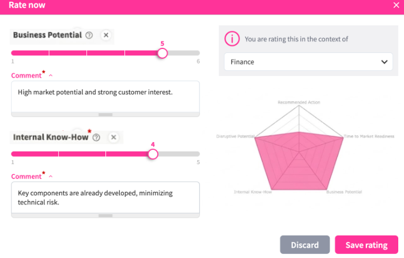Collapse the Business Potential comment section
The width and height of the screenshot is (404, 258).
(x=51, y=75)
